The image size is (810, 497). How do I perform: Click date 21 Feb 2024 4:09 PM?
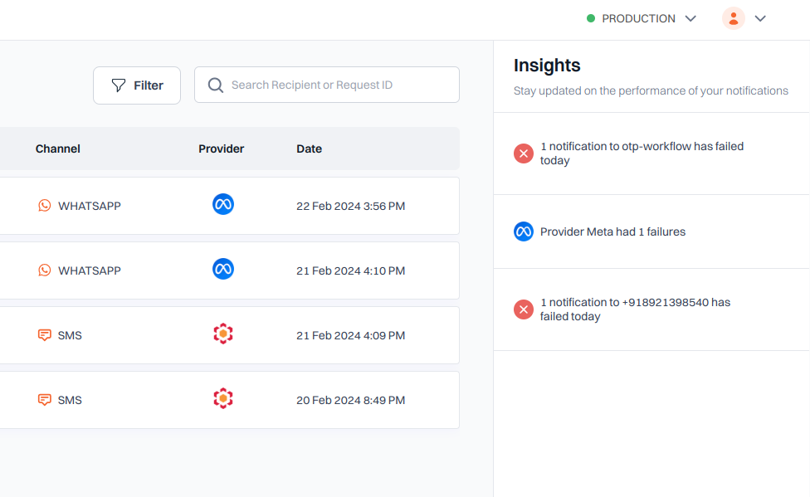351,336
